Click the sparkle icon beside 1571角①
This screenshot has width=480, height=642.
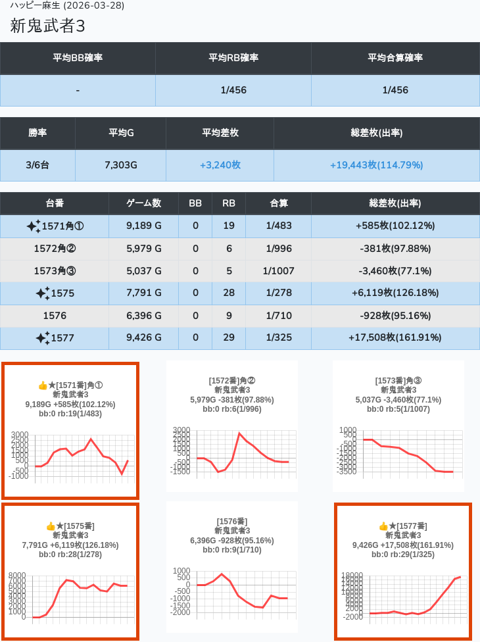tap(34, 226)
